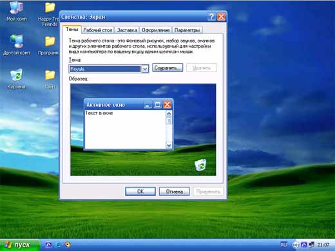
Task: Switch to the Оформление tab
Action: coord(156,30)
